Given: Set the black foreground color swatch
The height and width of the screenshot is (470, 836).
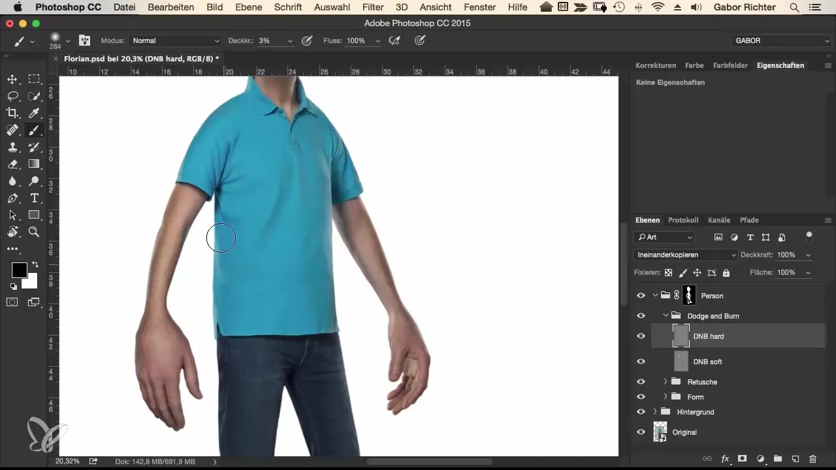Looking at the screenshot, I should (19, 270).
